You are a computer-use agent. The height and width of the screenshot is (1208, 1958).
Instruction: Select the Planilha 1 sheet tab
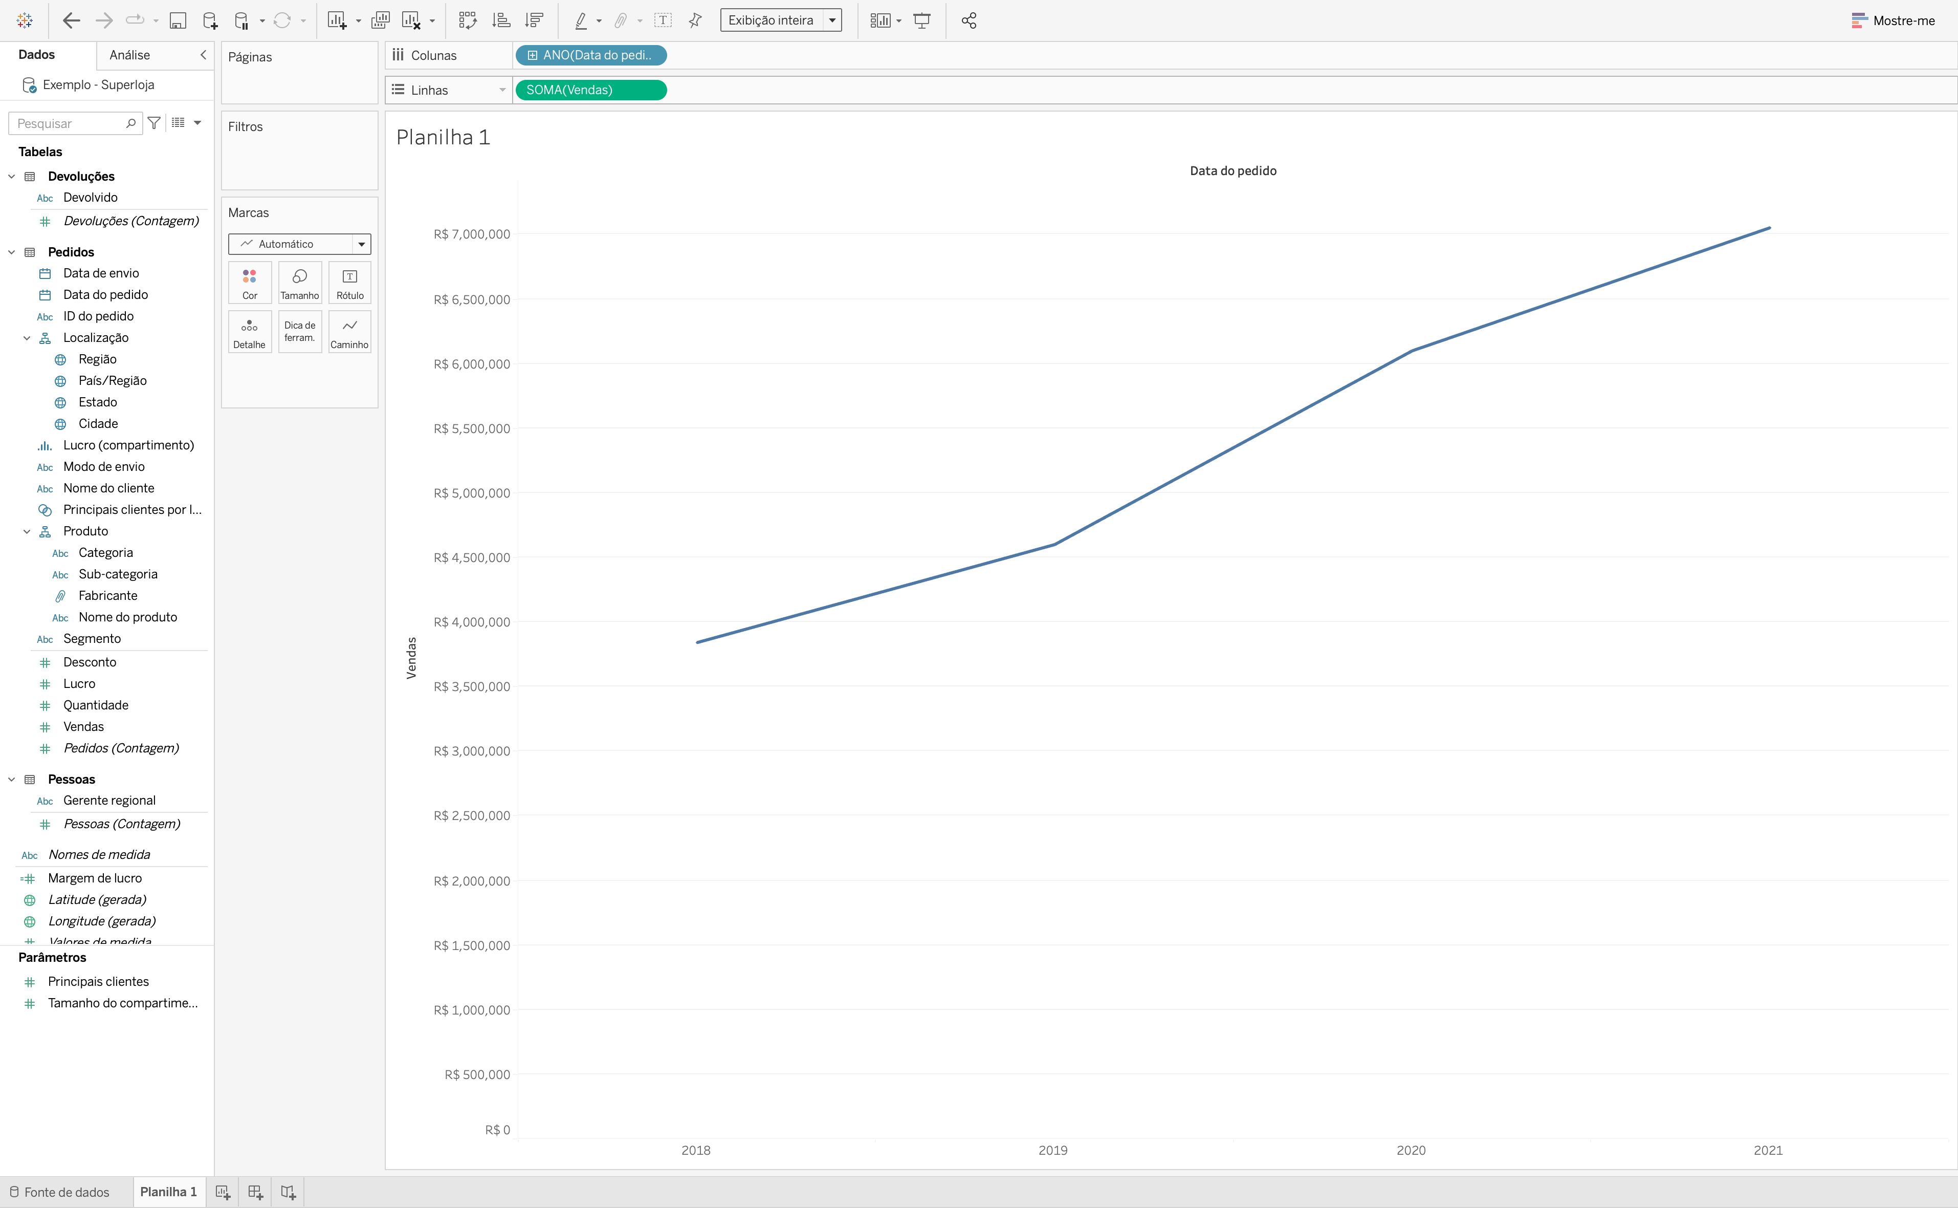point(168,1192)
